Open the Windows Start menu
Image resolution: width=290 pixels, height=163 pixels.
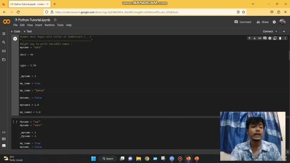click(x=94, y=158)
